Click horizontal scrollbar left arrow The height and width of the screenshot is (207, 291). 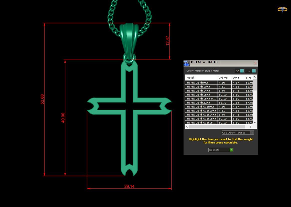(187, 127)
